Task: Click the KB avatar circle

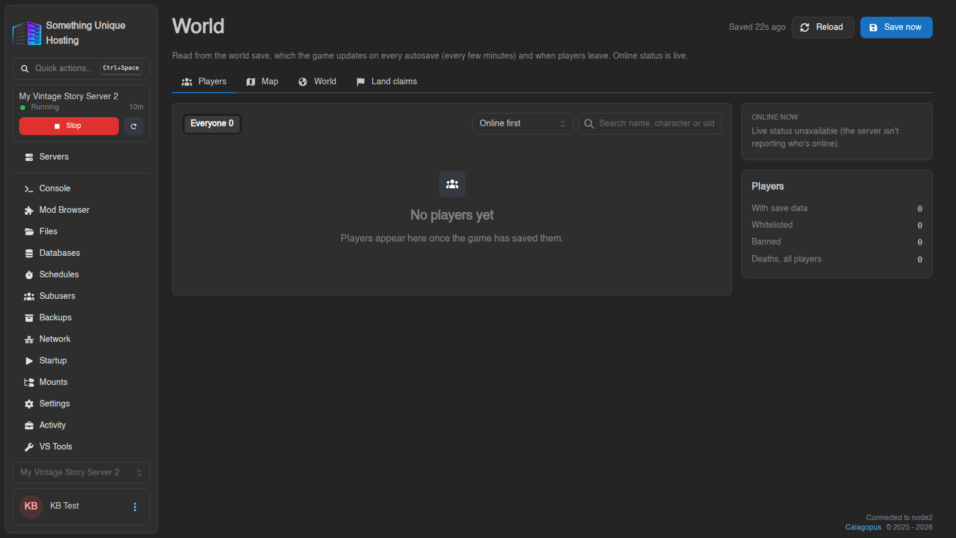Action: tap(31, 506)
